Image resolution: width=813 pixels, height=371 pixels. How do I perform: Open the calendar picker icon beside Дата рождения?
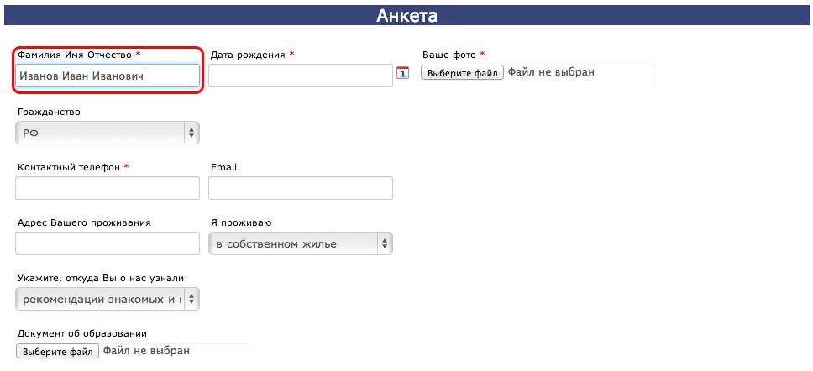403,73
